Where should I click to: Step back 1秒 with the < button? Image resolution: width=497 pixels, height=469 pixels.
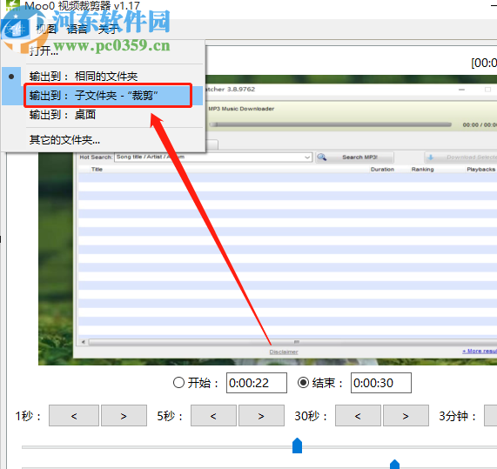click(74, 415)
